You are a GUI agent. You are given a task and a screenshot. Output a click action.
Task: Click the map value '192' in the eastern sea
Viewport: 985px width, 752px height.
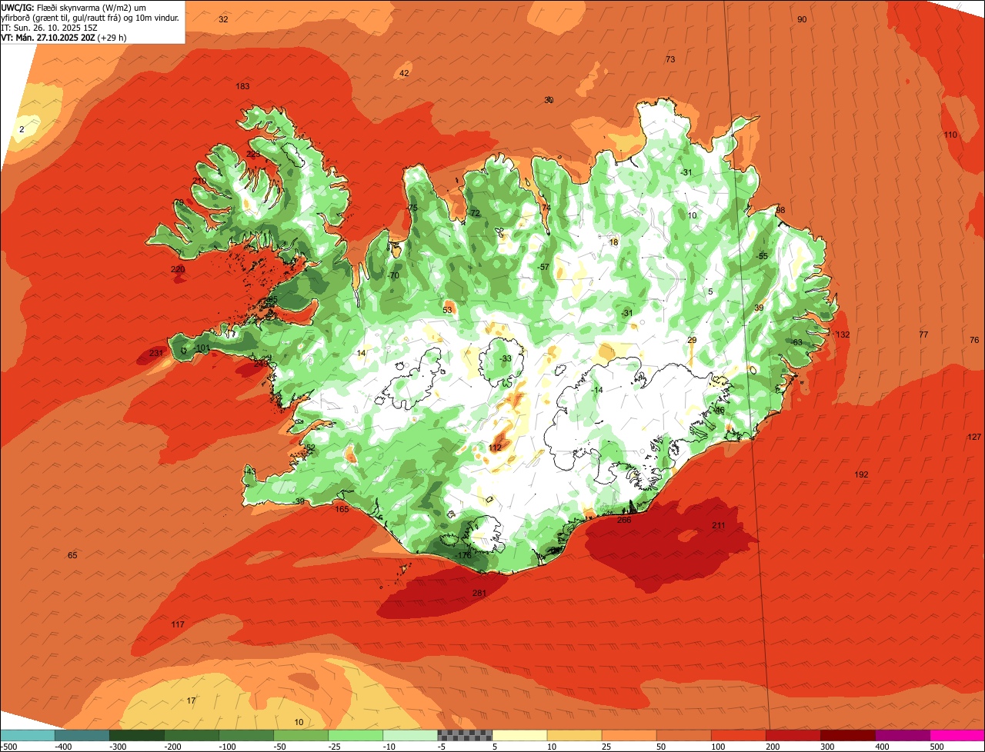(x=861, y=474)
